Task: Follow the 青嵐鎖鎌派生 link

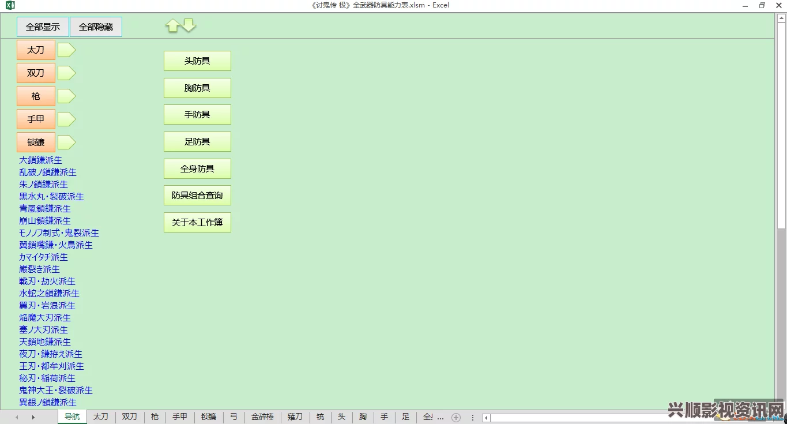Action: pos(45,209)
